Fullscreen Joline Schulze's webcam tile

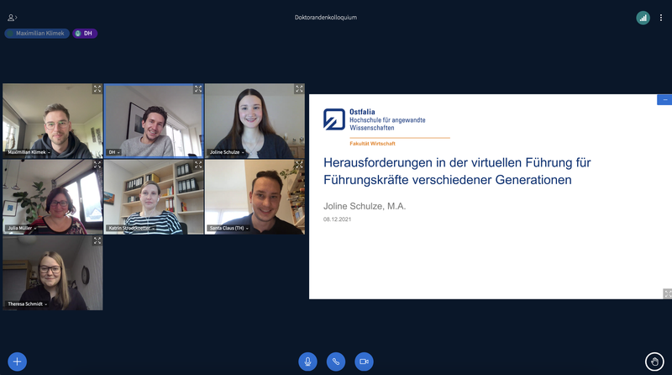pos(299,89)
